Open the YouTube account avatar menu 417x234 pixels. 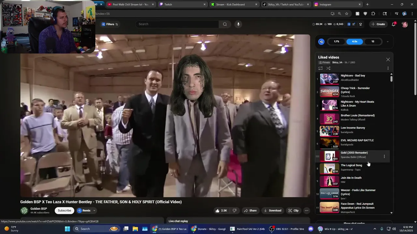[x=405, y=24]
